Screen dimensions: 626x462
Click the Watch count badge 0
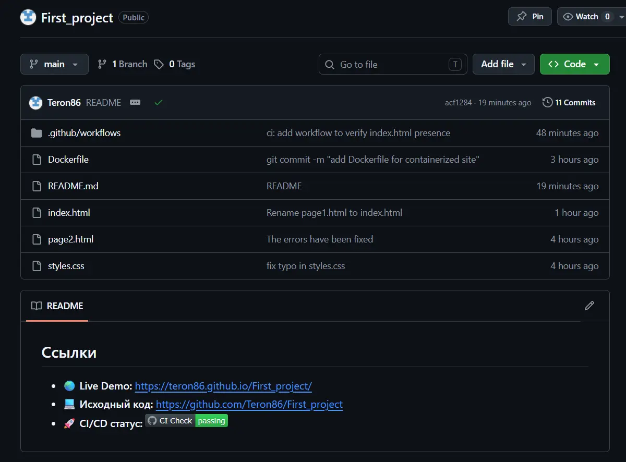coord(607,17)
